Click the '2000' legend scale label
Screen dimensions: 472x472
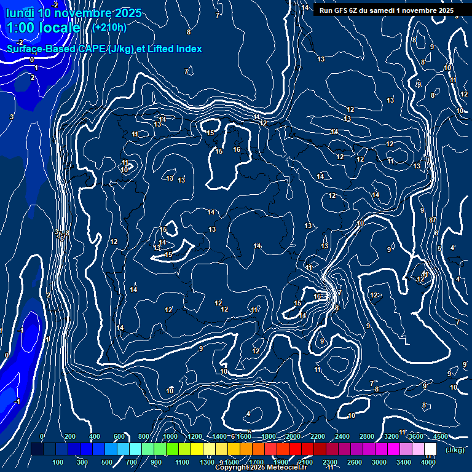pos(293,436)
